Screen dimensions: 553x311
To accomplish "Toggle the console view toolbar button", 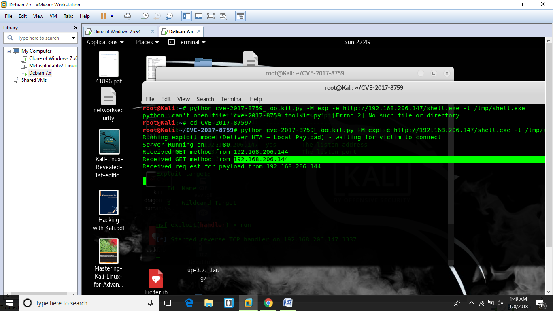I will (x=240, y=16).
